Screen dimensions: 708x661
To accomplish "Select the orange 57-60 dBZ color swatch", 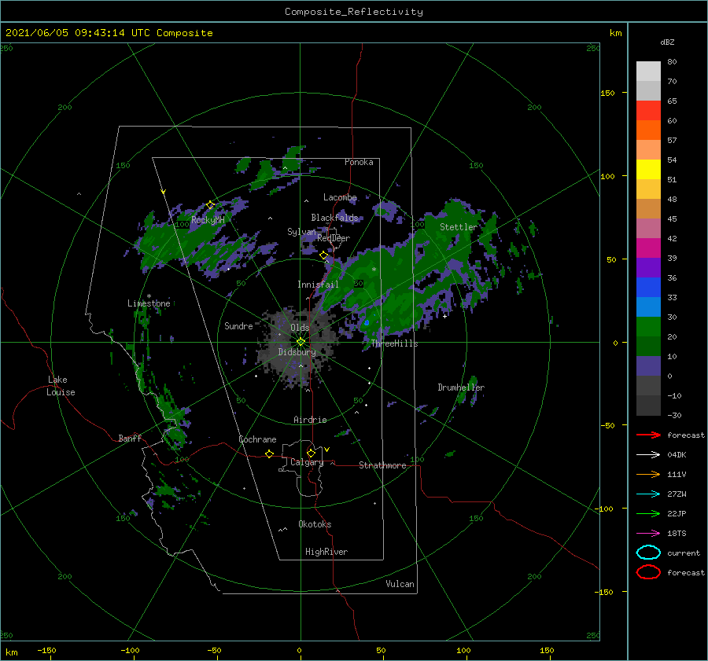I will tap(648, 130).
